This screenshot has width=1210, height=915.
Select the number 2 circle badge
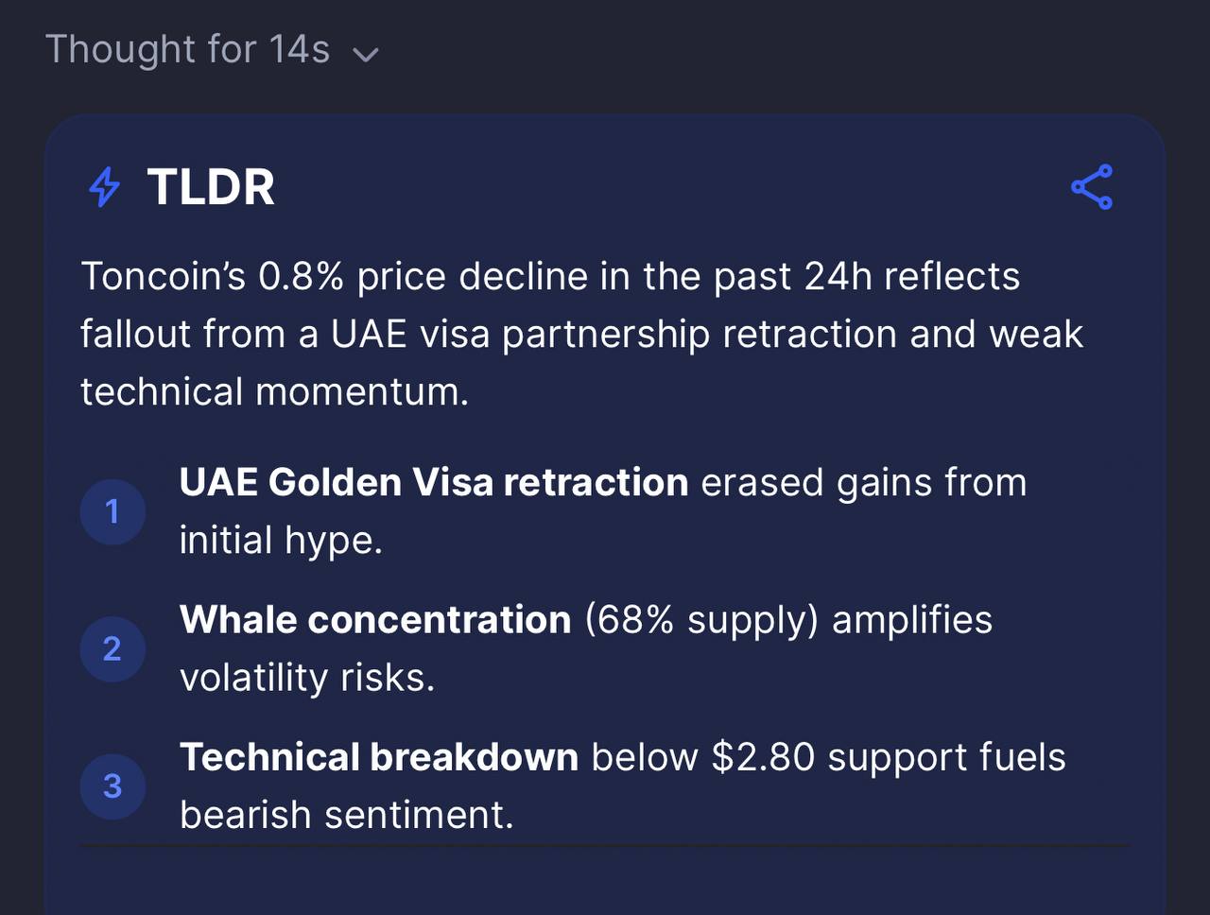(112, 648)
